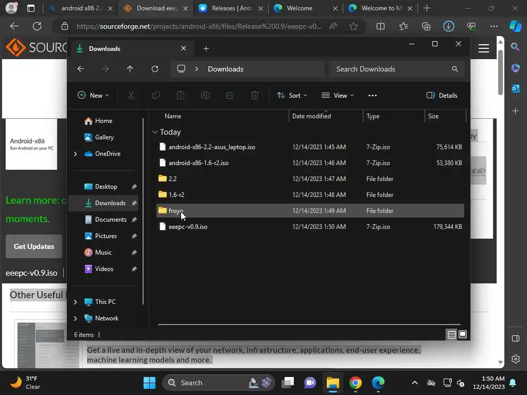Select Gallery in navigation pane

tap(103, 137)
